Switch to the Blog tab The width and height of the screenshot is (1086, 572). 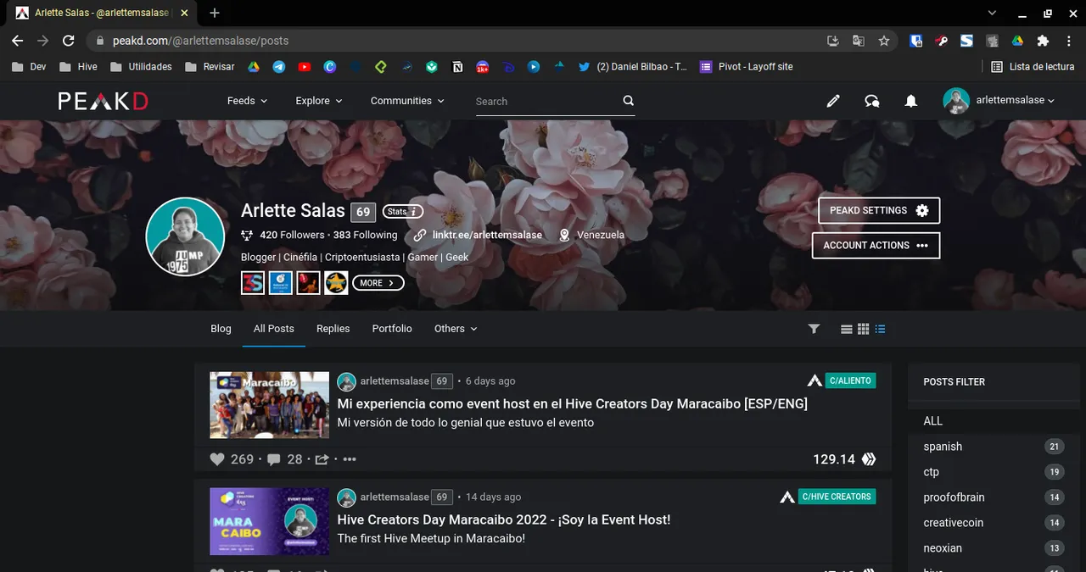[x=221, y=329]
